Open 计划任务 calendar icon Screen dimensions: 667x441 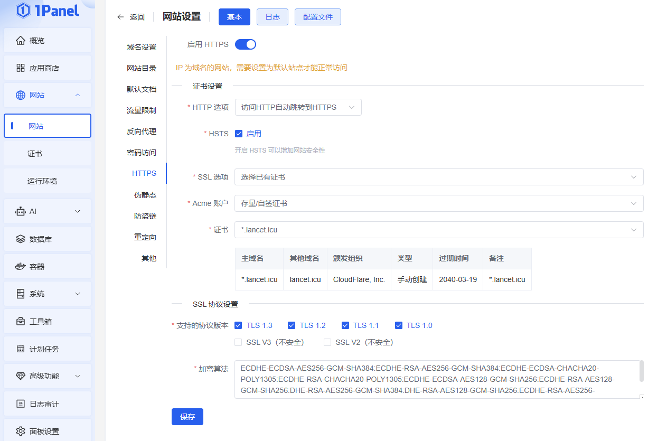pos(21,349)
